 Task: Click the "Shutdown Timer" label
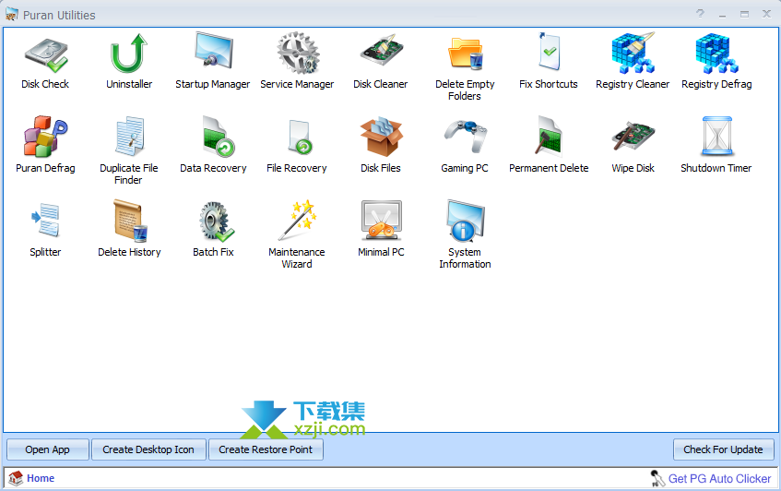pyautogui.click(x=716, y=168)
